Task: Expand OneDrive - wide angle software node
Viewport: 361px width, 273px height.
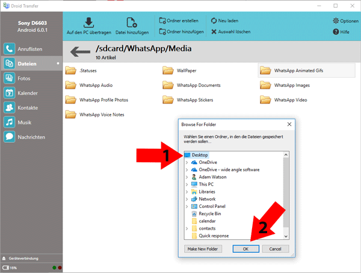Action: pyautogui.click(x=187, y=170)
